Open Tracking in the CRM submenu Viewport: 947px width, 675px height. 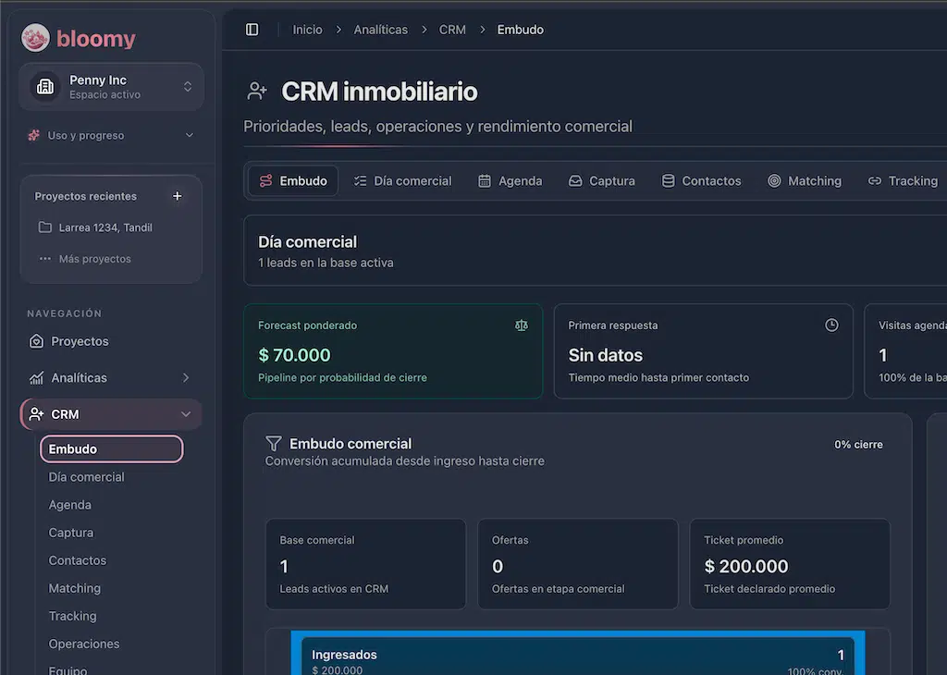point(72,616)
